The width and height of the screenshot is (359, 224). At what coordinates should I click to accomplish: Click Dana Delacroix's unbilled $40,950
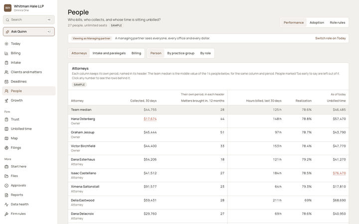[339, 214]
